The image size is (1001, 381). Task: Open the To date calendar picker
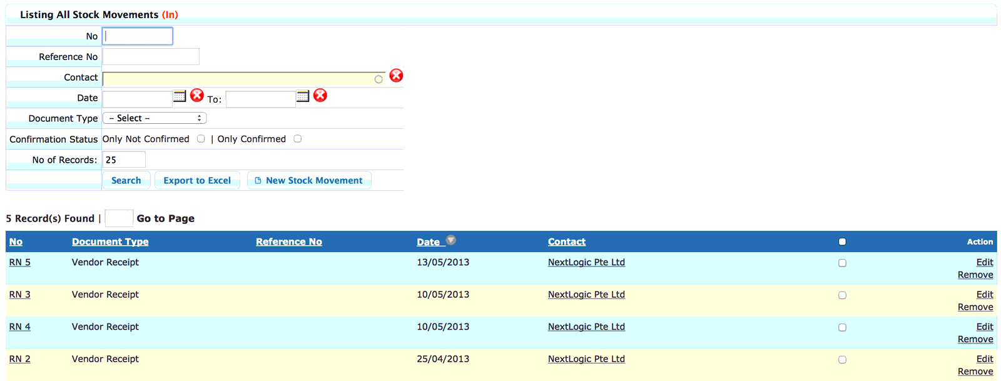[x=303, y=96]
